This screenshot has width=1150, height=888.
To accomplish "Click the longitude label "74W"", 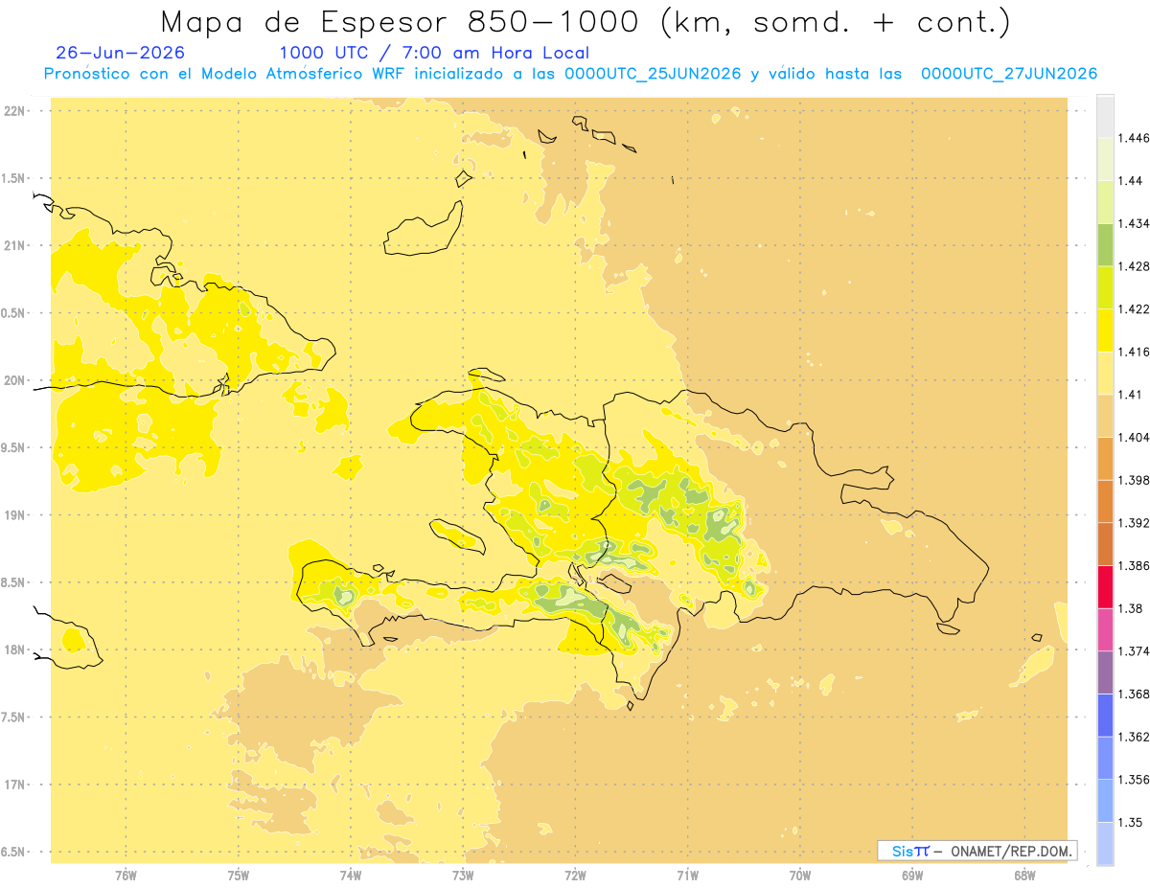I will coord(350,875).
